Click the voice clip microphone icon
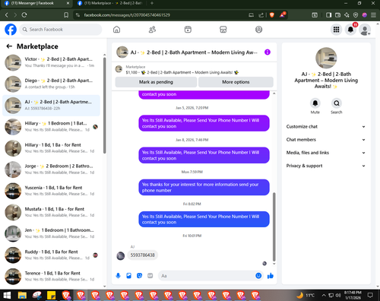Viewport: 380px width, 301px height. pos(118,276)
